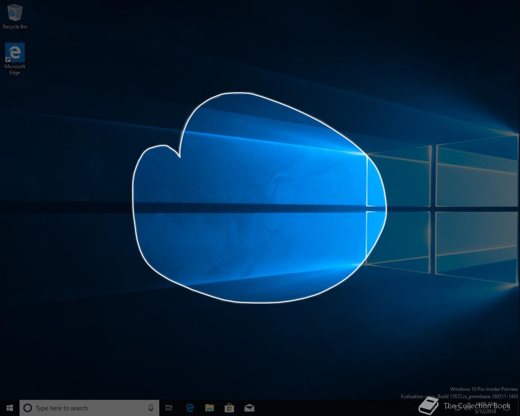Open the Mail app from the taskbar
The width and height of the screenshot is (520, 416).
tap(249, 408)
